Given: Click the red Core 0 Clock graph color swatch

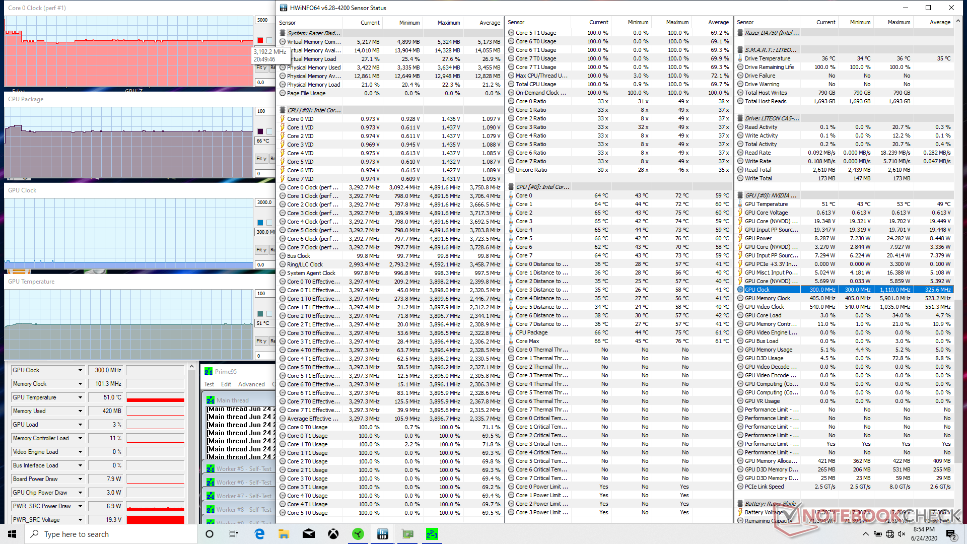Looking at the screenshot, I should click(260, 40).
